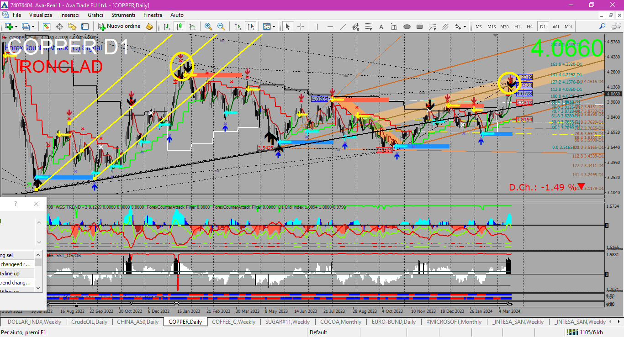Viewport: 624px width, 337px height.
Task: Switch to the DOLLAR_INDX,Weekly chart tab
Action: pos(35,322)
